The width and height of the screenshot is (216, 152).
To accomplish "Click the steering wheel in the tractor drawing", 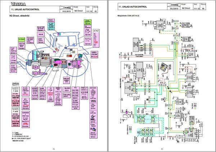I will point(60,45).
